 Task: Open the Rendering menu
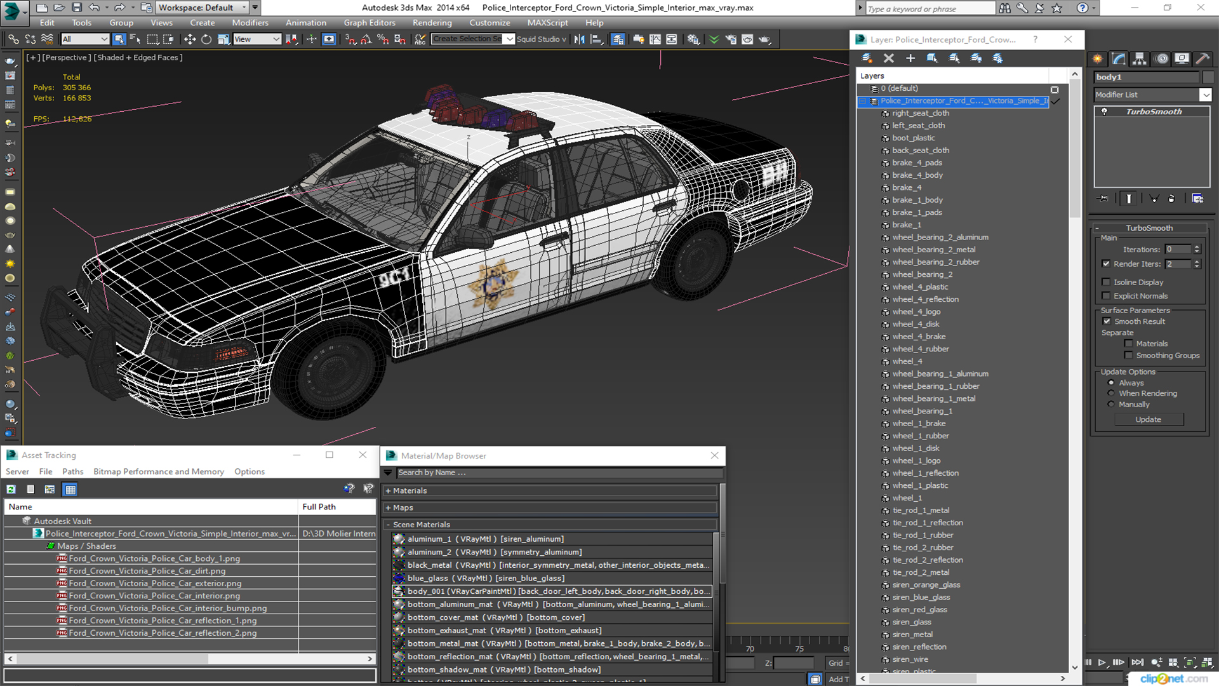(x=432, y=23)
